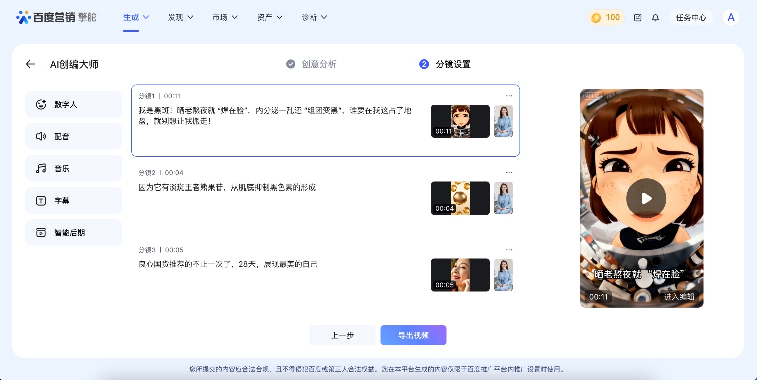Open the 智能后期 smart post-production panel

[73, 233]
